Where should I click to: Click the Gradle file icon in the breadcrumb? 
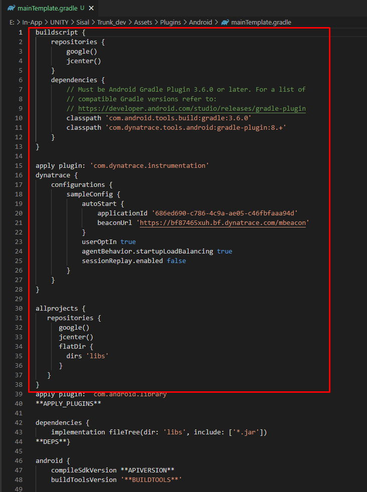coord(225,22)
